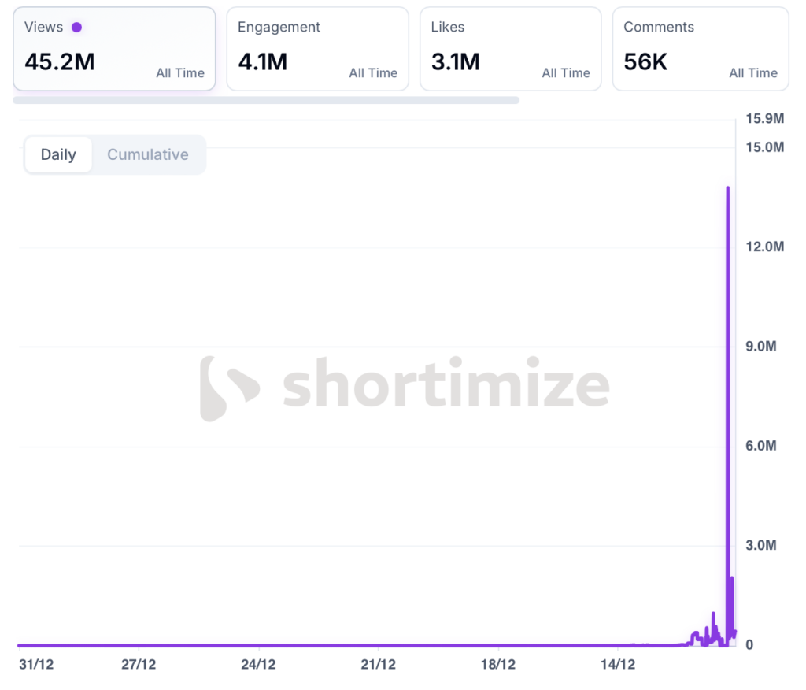
Task: Show the Comments metric card
Action: [x=700, y=49]
